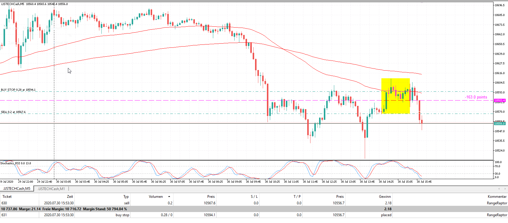Click the -163.0 points magenta label

pos(476,97)
